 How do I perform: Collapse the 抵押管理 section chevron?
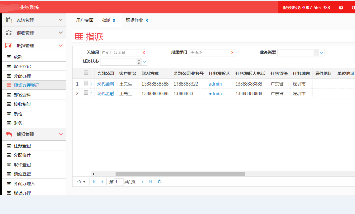point(61,46)
